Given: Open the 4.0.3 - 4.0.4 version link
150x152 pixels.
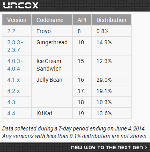Looking at the screenshot, I should [15, 65].
